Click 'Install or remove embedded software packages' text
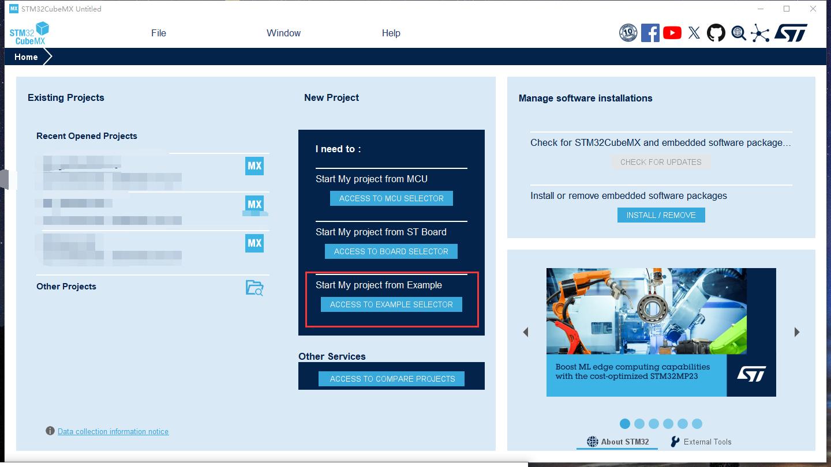 tap(628, 196)
